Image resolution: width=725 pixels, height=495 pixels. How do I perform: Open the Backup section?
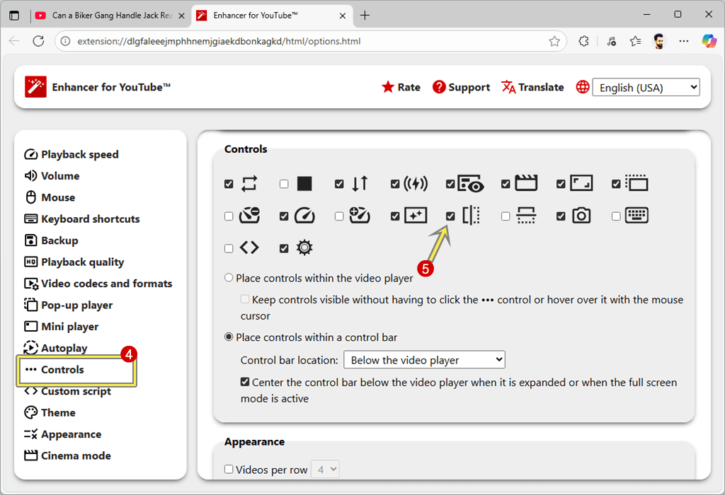tap(51, 240)
